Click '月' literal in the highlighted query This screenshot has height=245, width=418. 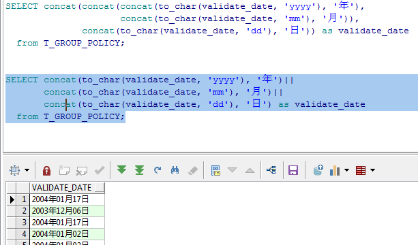(256, 91)
